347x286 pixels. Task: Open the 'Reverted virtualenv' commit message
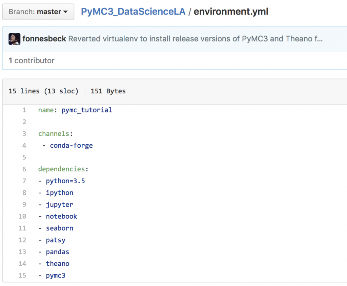(195, 39)
